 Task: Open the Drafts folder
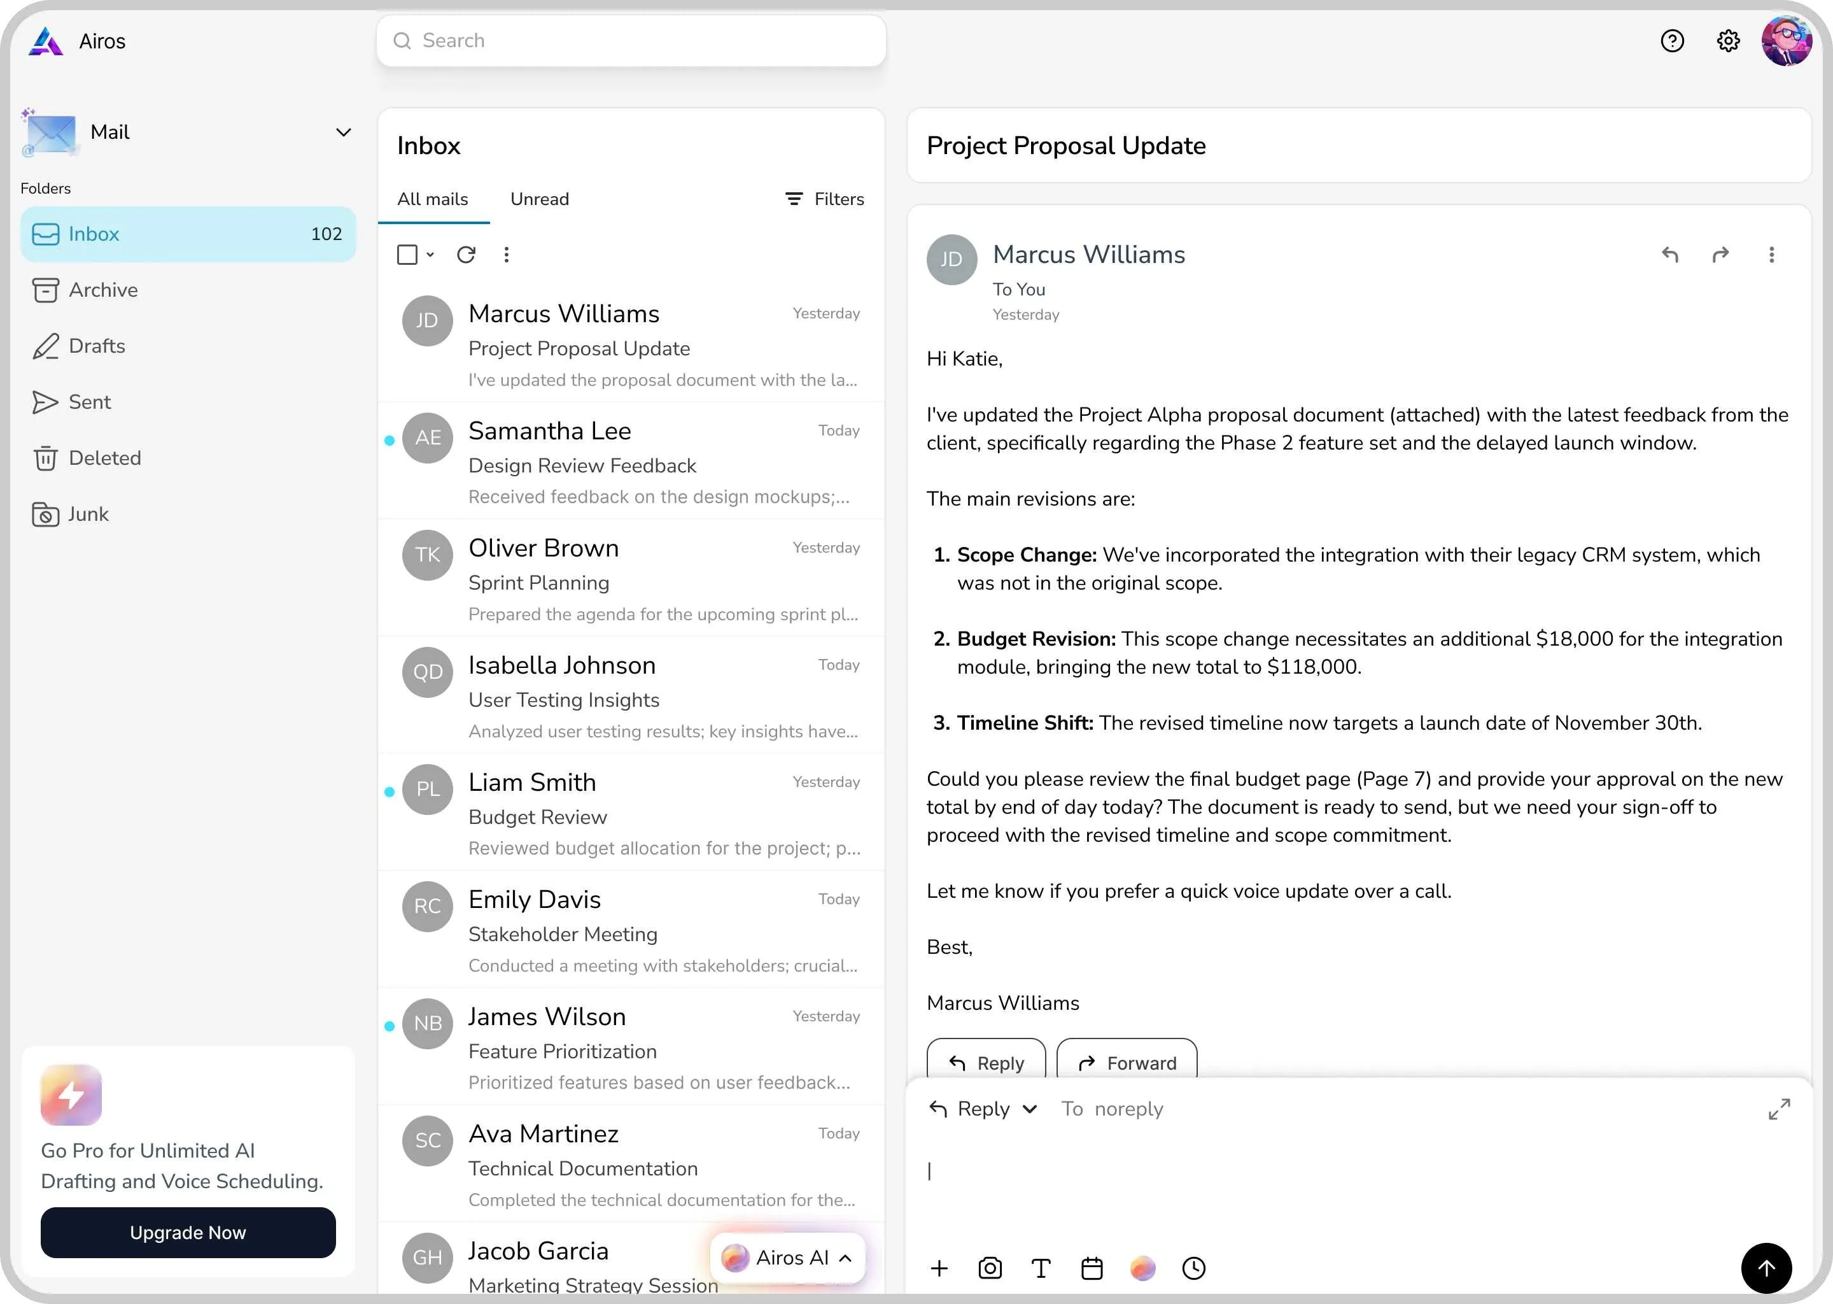coord(188,346)
